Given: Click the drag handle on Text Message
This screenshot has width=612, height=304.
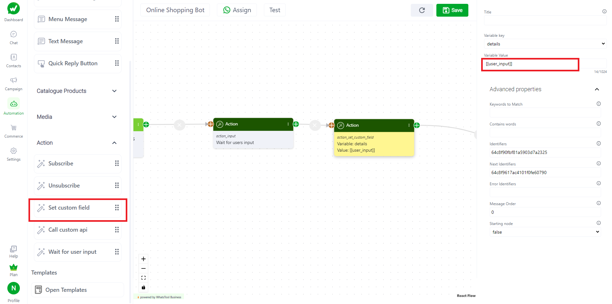Looking at the screenshot, I should click(x=117, y=41).
